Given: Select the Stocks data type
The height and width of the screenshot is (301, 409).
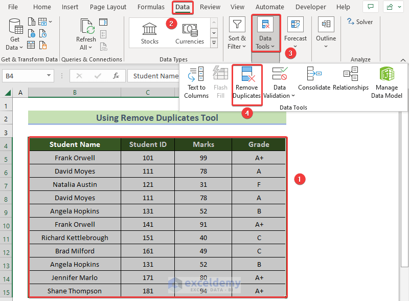Looking at the screenshot, I should [150, 33].
